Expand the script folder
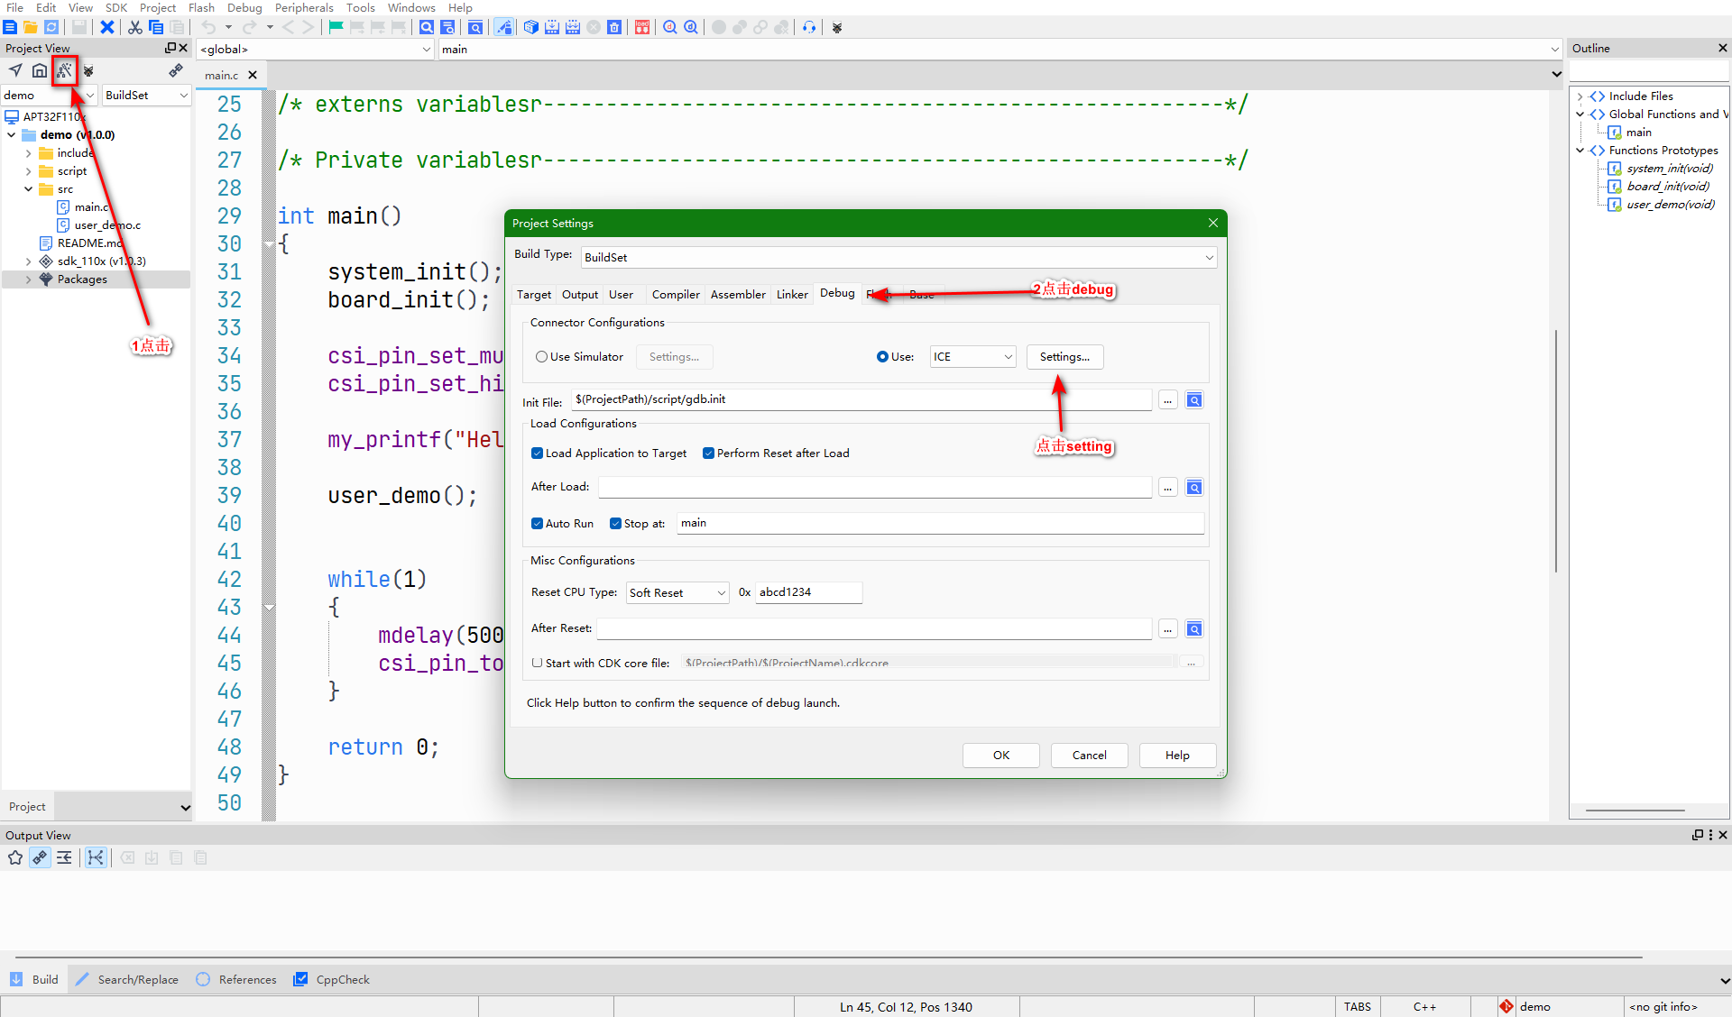Viewport: 1732px width, 1017px height. click(28, 171)
